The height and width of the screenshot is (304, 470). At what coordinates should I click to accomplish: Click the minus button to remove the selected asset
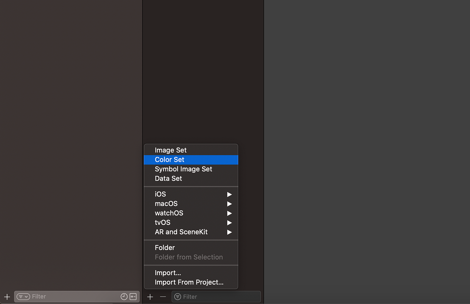coord(163,297)
